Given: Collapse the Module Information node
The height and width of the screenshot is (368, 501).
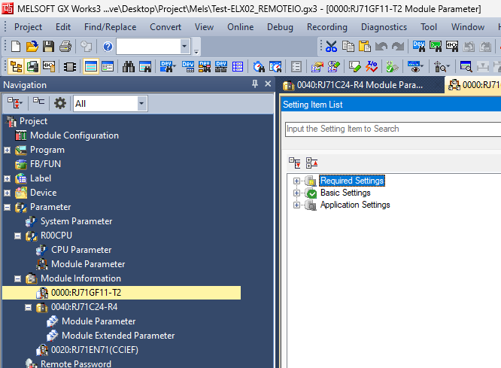Looking at the screenshot, I should (x=18, y=279).
